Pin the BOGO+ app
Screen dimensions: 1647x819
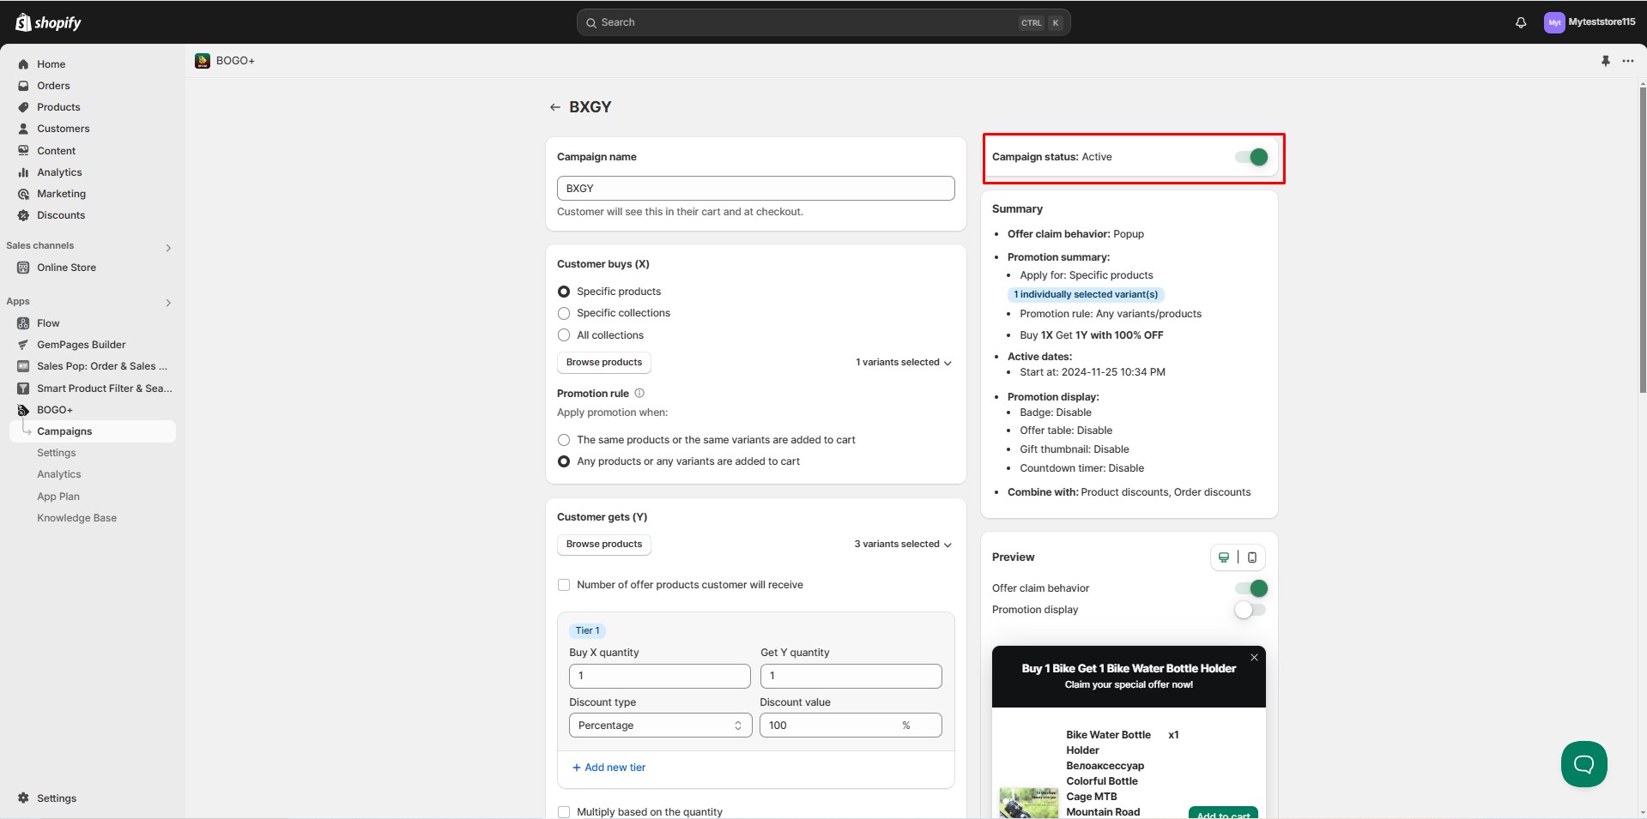click(1605, 61)
